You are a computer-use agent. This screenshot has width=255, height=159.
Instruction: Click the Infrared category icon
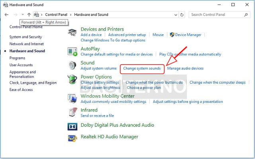(73, 112)
